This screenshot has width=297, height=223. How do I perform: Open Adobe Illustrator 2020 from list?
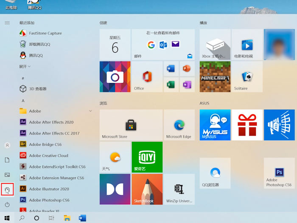[x=49, y=189]
